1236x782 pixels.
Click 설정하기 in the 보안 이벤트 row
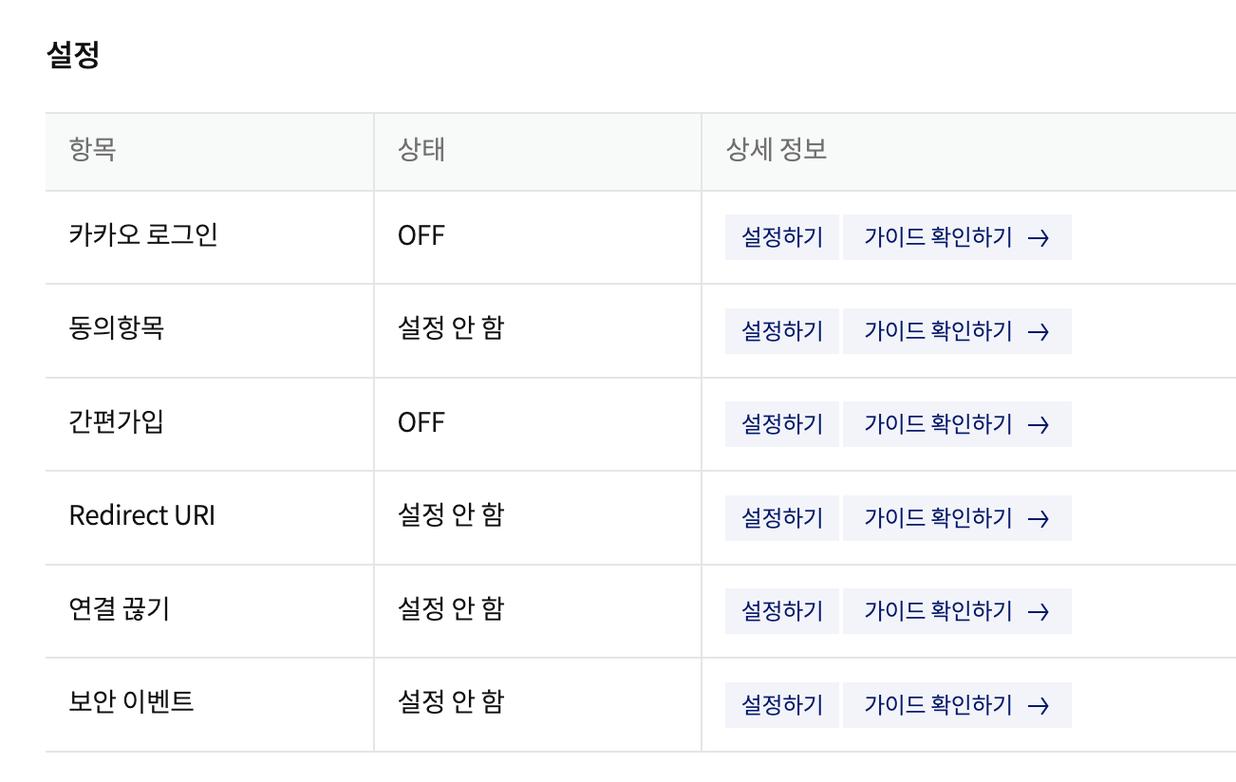[781, 705]
